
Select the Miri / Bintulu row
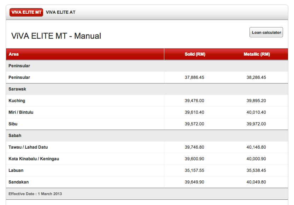click(x=147, y=112)
